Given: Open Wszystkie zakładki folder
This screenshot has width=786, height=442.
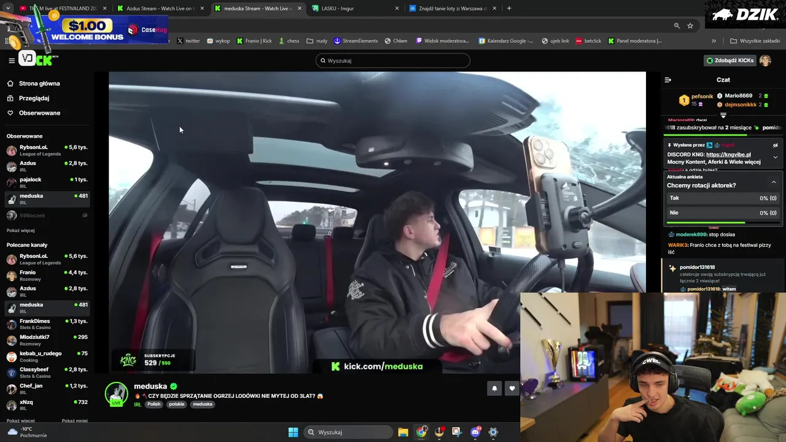Looking at the screenshot, I should [755, 41].
